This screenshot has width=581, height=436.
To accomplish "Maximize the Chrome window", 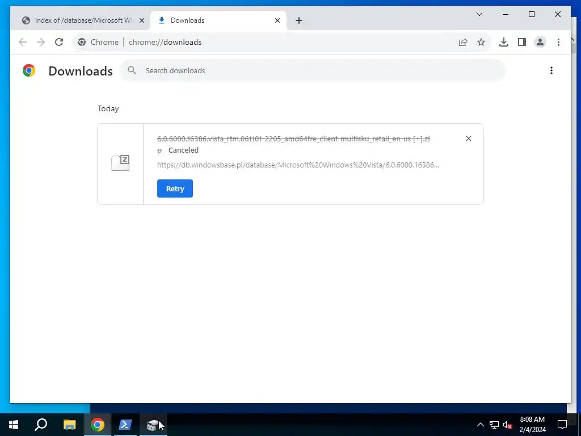I will 531,14.
